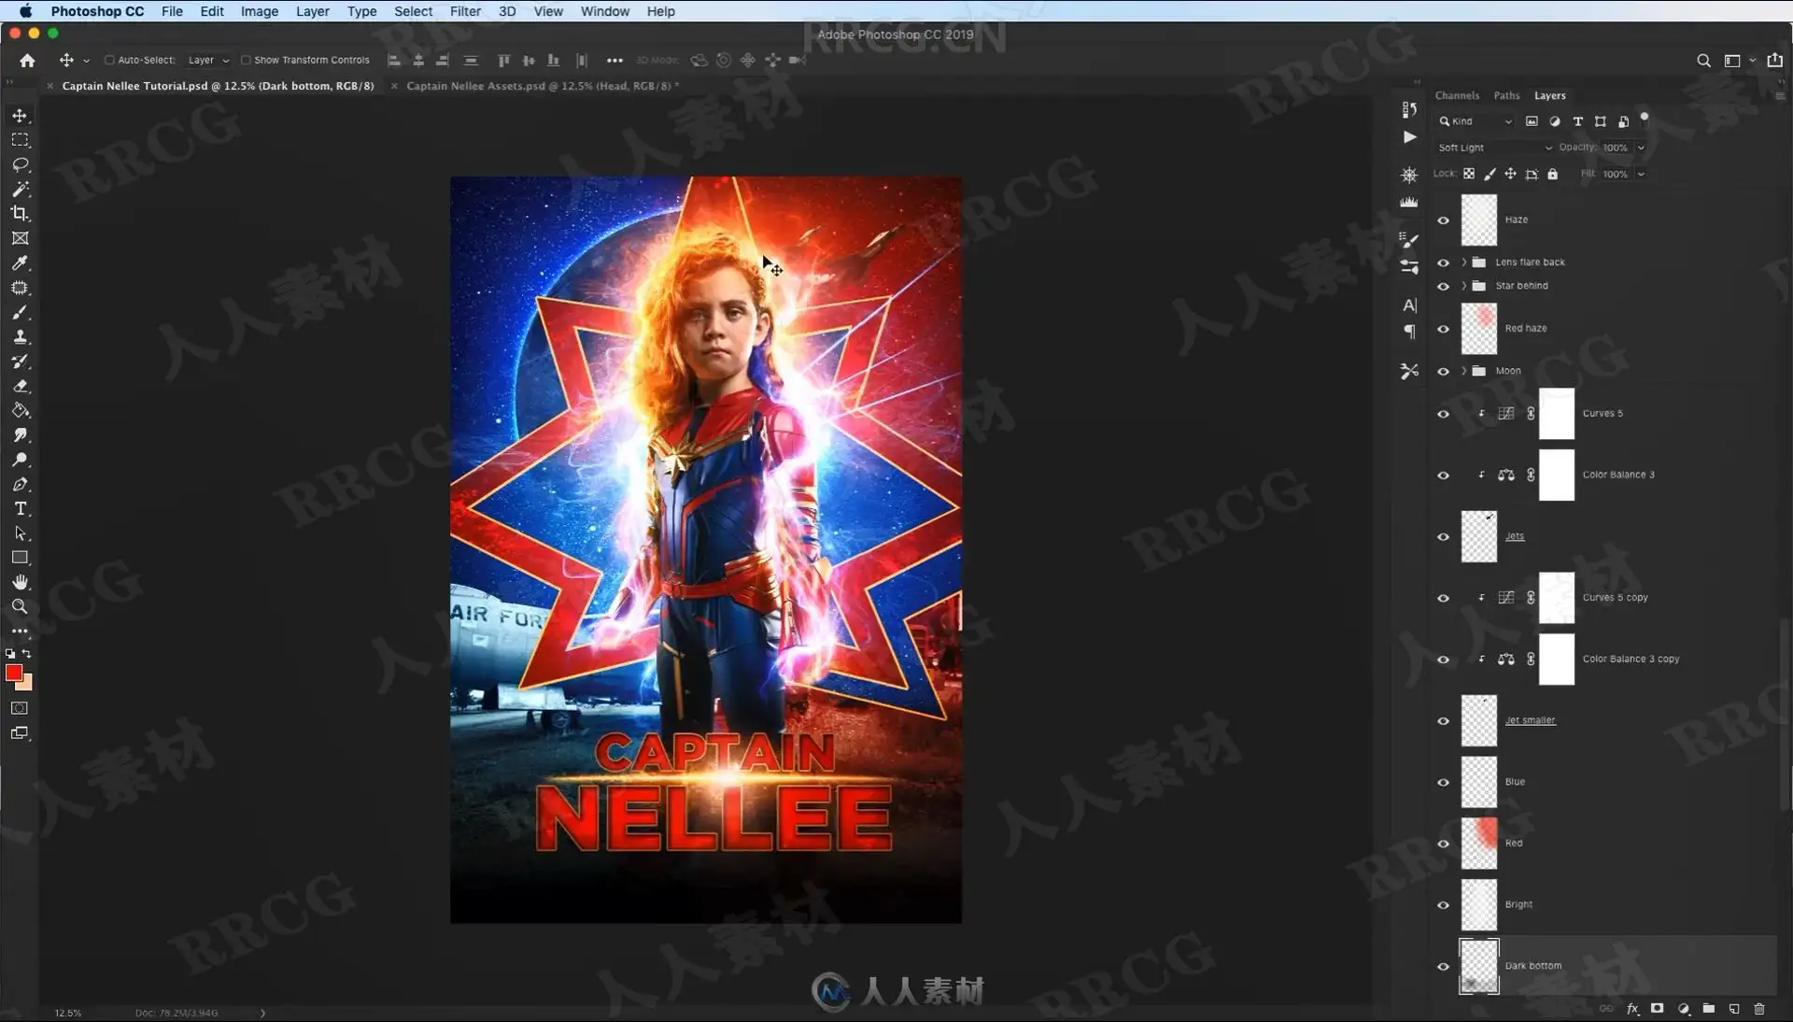Hide the Haze layer
Screen dimensions: 1793x1022
click(1443, 220)
